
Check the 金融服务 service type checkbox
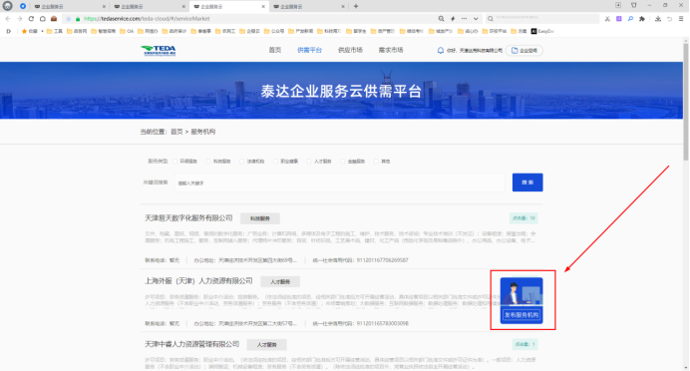(x=343, y=162)
